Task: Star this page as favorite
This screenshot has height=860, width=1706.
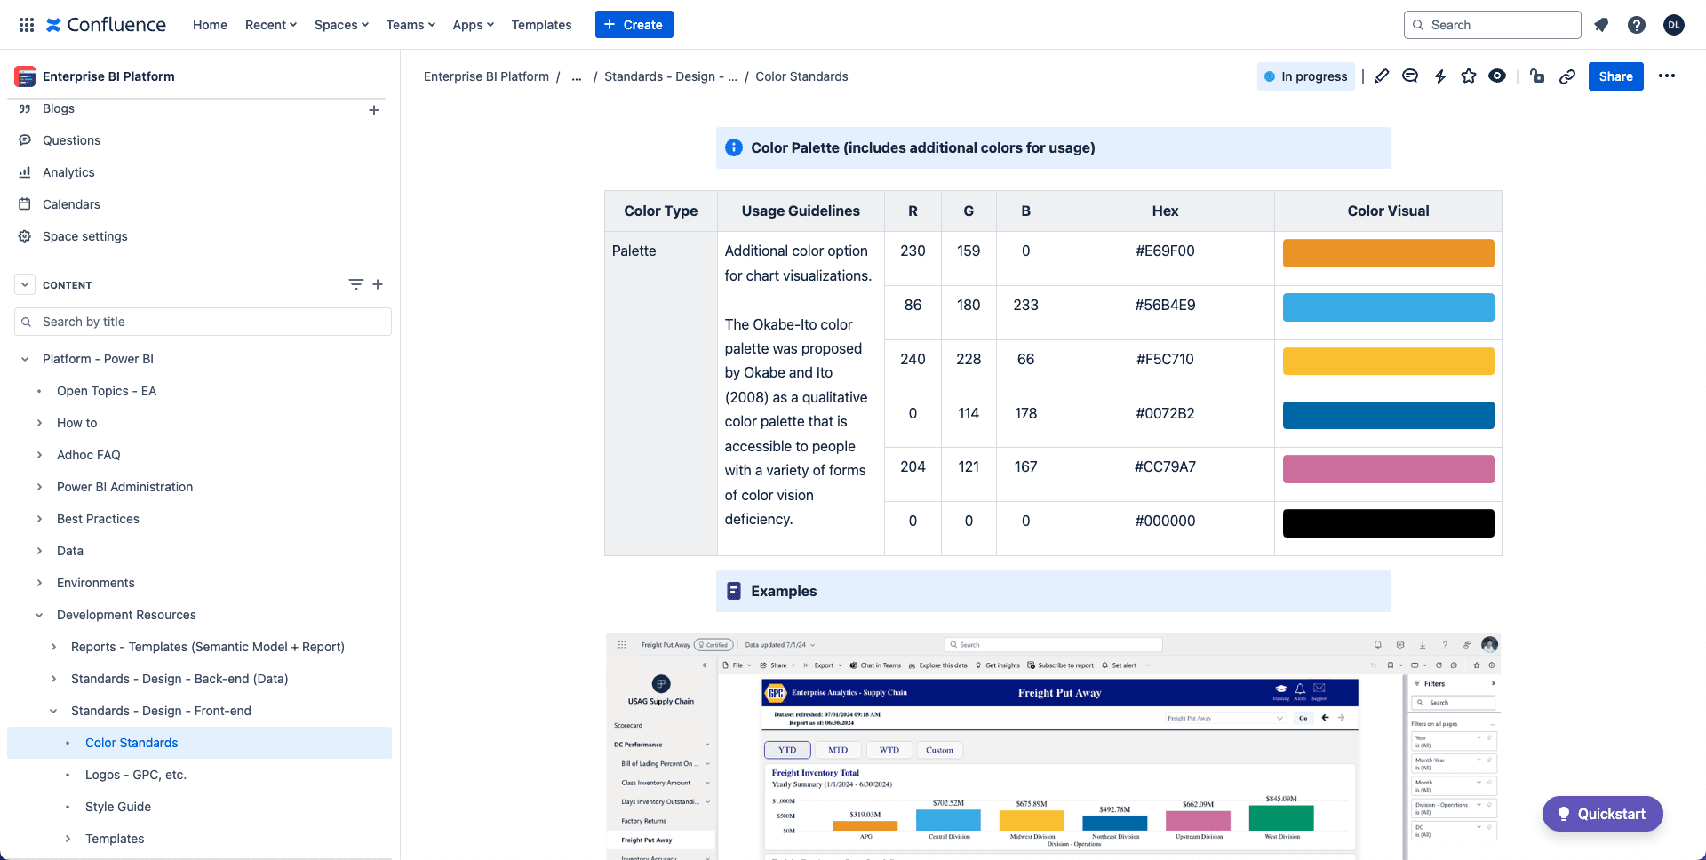Action: click(x=1469, y=76)
